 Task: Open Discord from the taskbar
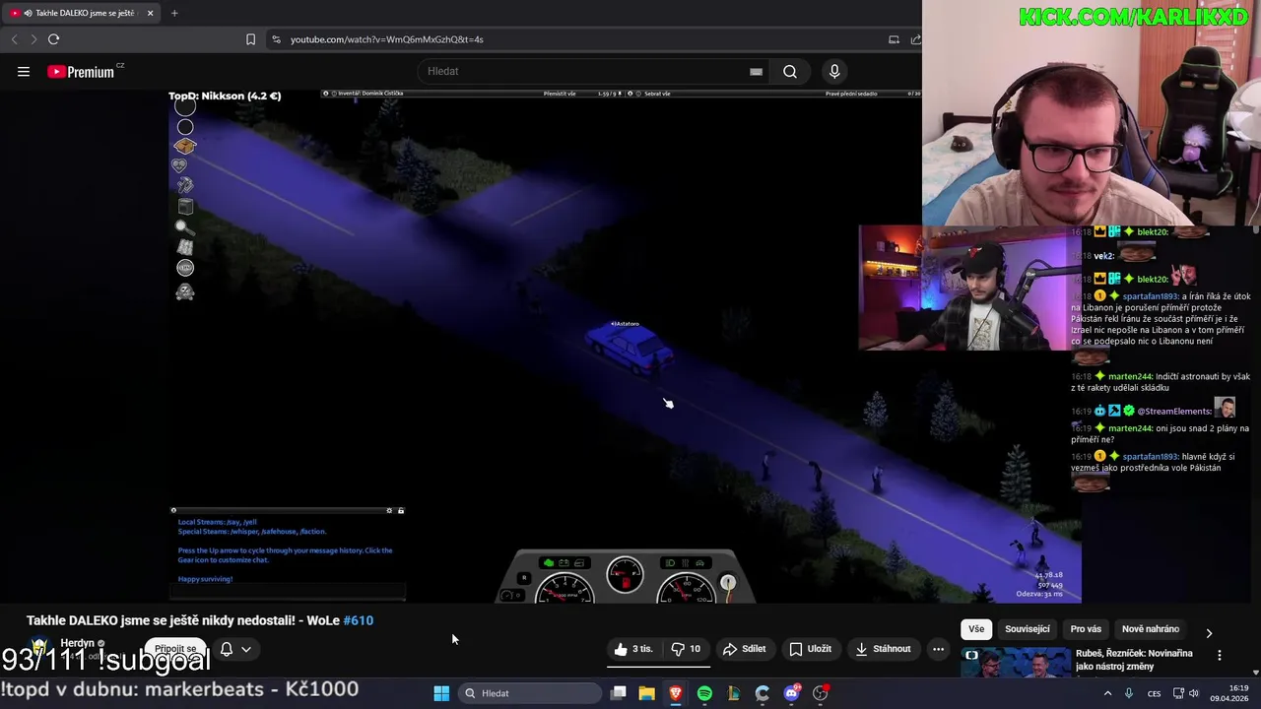click(791, 693)
